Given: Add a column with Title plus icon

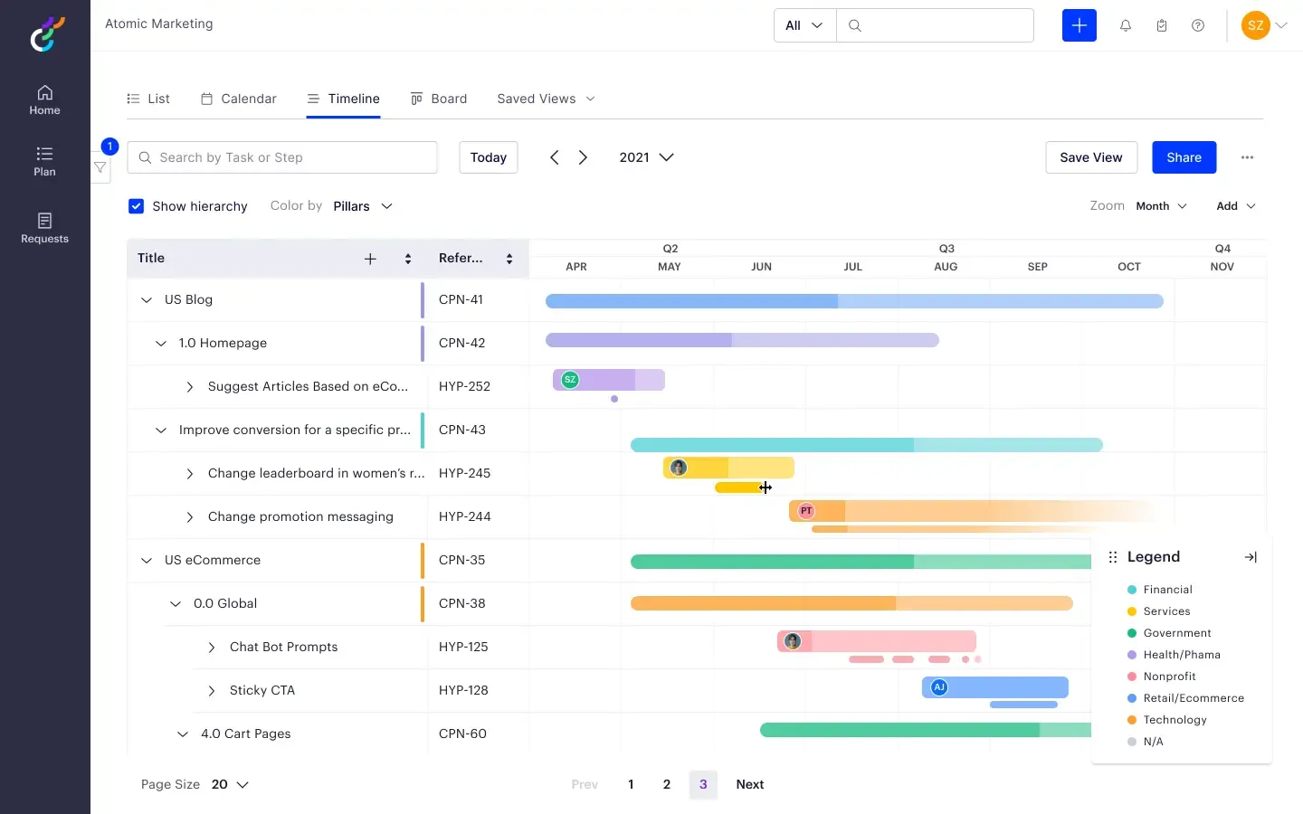Looking at the screenshot, I should tap(370, 259).
